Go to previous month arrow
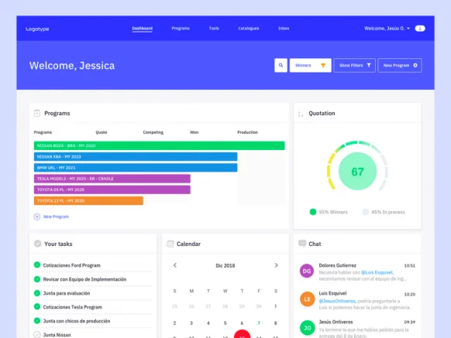Screen dimensions: 451x338 pos(175,265)
